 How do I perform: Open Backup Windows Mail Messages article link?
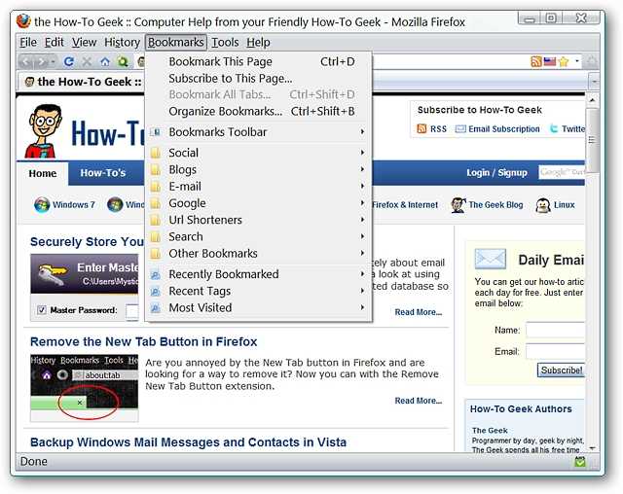[188, 442]
